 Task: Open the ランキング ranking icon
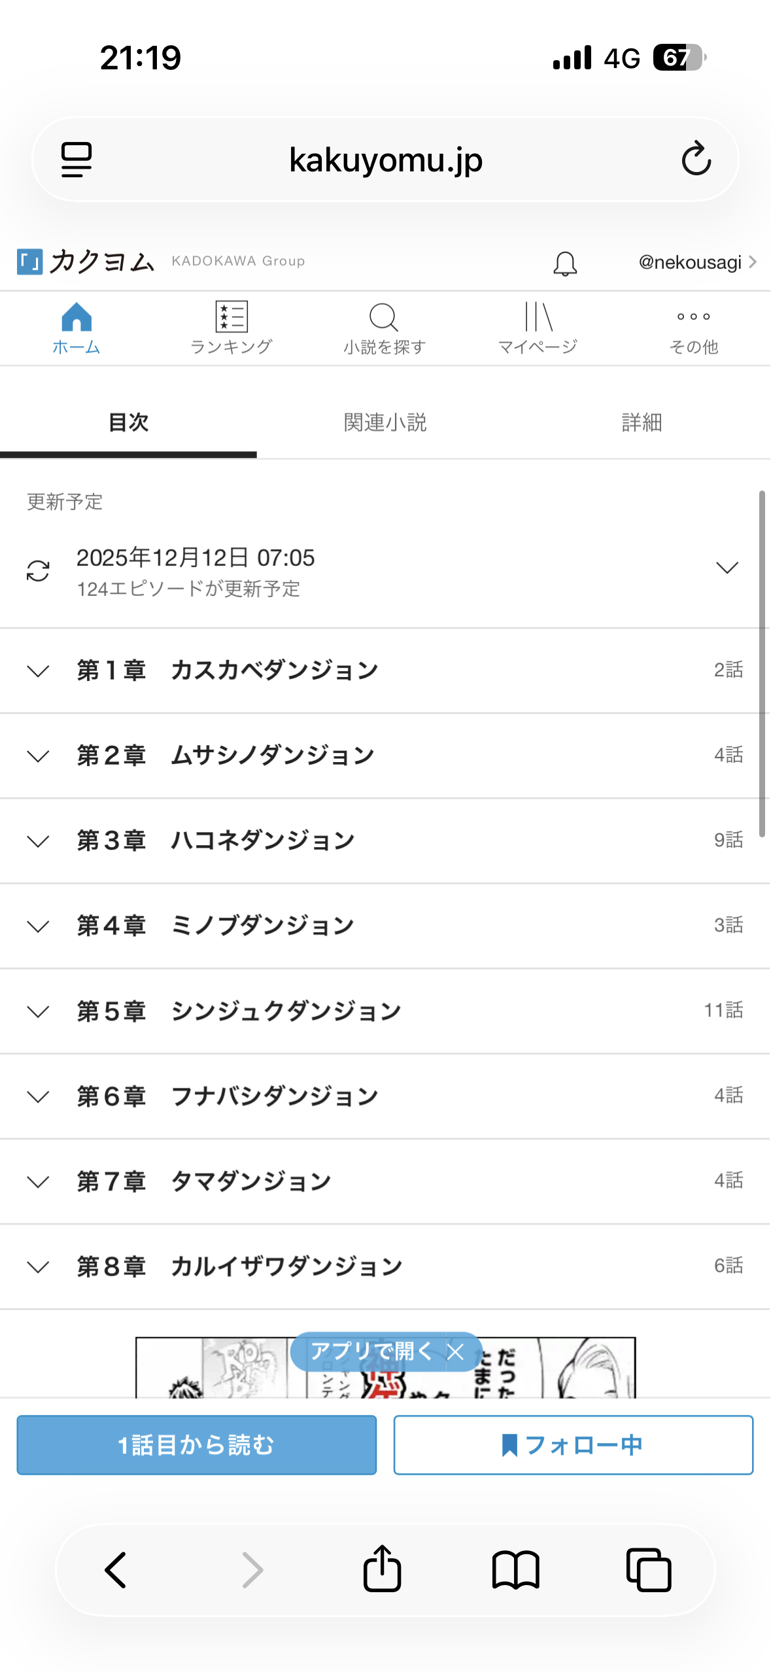(x=231, y=318)
